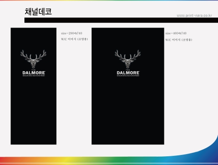Select the narrow black sign panel background
The image size is (218, 165).
34,109
